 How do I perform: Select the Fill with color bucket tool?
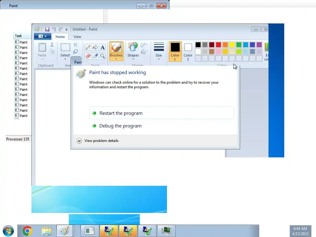pyautogui.click(x=95, y=47)
